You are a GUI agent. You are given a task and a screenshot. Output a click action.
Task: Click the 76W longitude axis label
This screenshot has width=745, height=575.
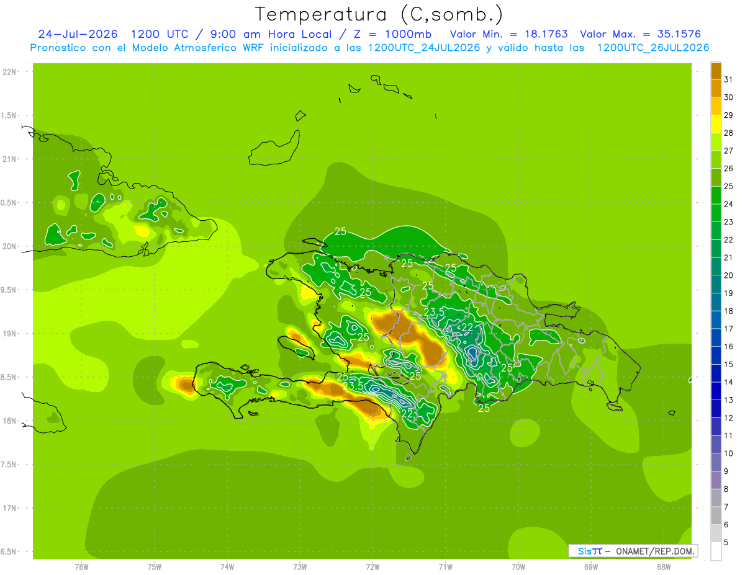point(81,566)
